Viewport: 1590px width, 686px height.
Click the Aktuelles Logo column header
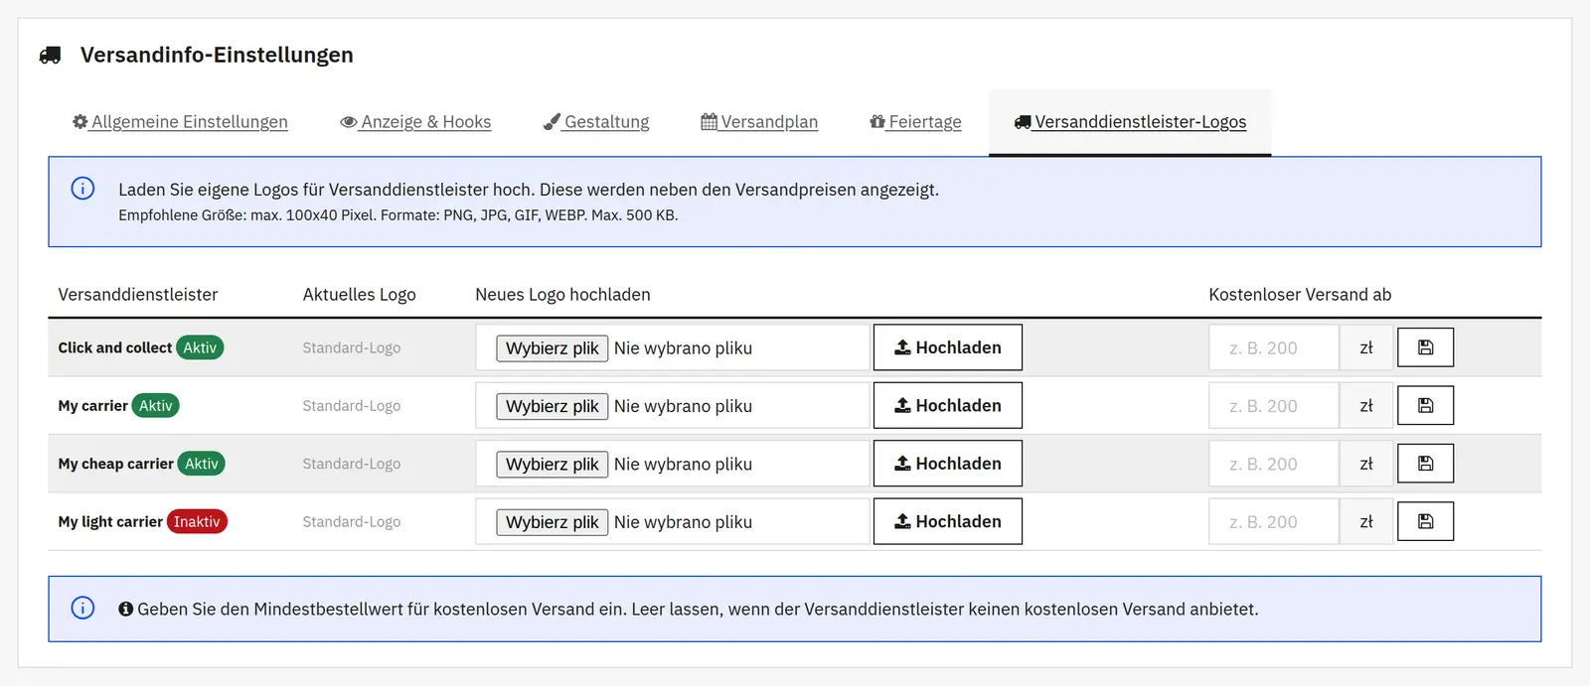coord(359,295)
